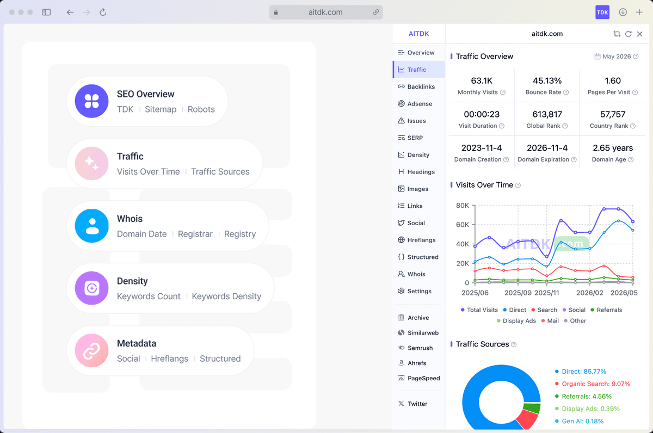Viewport: 653px width, 433px height.
Task: Click the Density icon in sidebar
Action: (x=401, y=155)
